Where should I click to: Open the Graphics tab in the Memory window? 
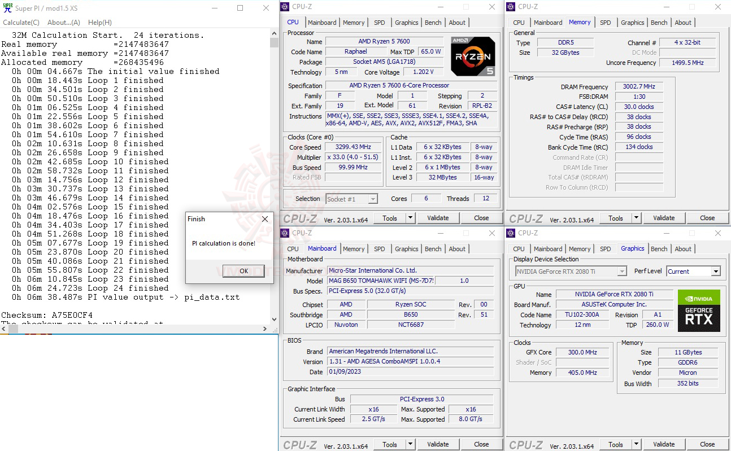point(633,23)
